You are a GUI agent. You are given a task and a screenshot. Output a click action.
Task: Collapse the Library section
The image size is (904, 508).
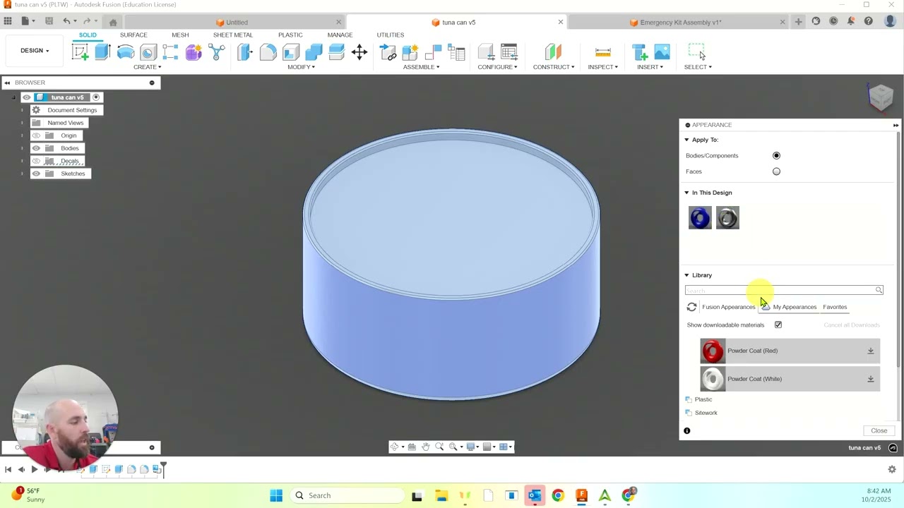[686, 275]
